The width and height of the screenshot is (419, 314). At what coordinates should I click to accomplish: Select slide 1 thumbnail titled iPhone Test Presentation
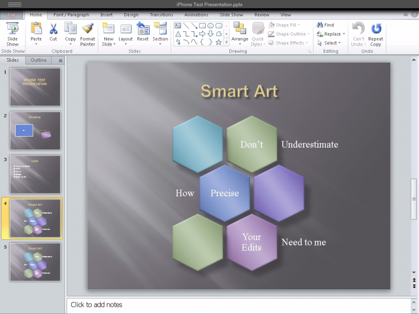(x=35, y=87)
